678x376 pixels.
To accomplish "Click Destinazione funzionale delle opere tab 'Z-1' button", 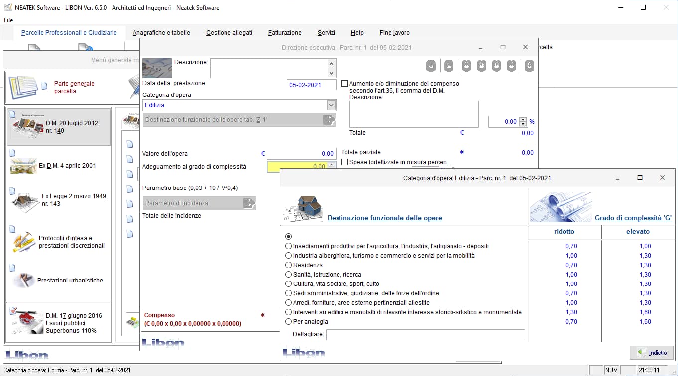I will pos(239,120).
